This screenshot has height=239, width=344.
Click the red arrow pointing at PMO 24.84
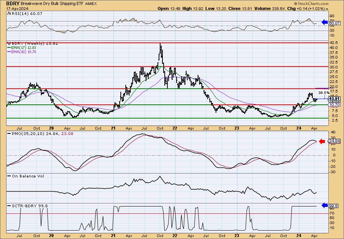tap(322, 141)
